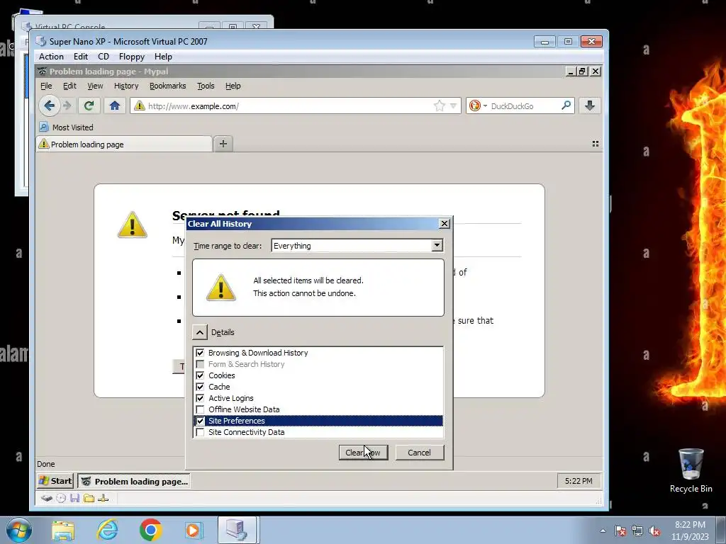Go to the Home page icon
Viewport: 726px width, 544px height.
[115, 106]
